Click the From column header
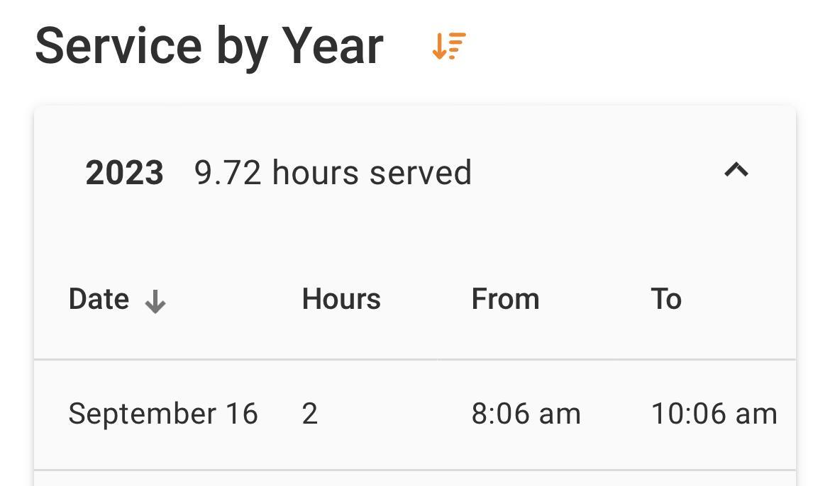The width and height of the screenshot is (830, 486). pyautogui.click(x=505, y=300)
